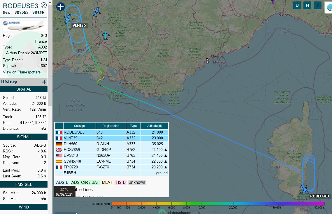Click the Airbus aircraft photo thumbnail

[x=24, y=26]
